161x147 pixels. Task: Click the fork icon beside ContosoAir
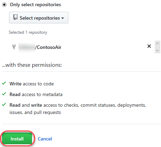tap(14, 47)
